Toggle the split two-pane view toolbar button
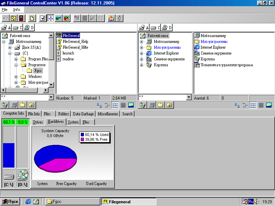The image size is (275, 206). point(51,18)
